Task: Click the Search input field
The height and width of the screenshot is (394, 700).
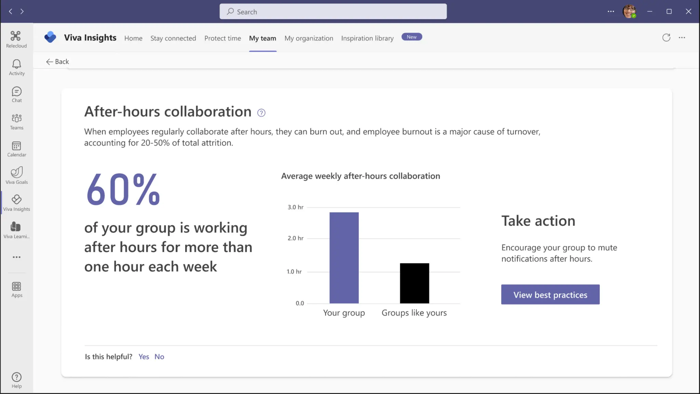Action: click(333, 12)
